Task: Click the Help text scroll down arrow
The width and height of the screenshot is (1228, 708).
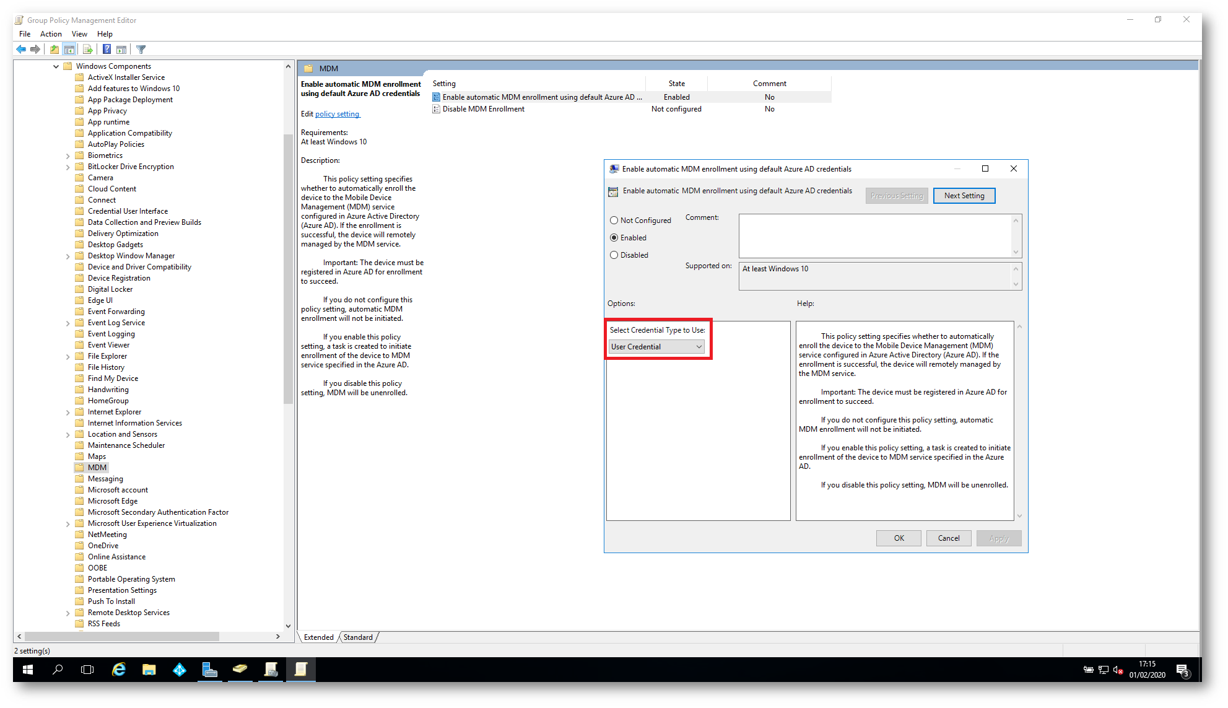Action: click(1019, 516)
